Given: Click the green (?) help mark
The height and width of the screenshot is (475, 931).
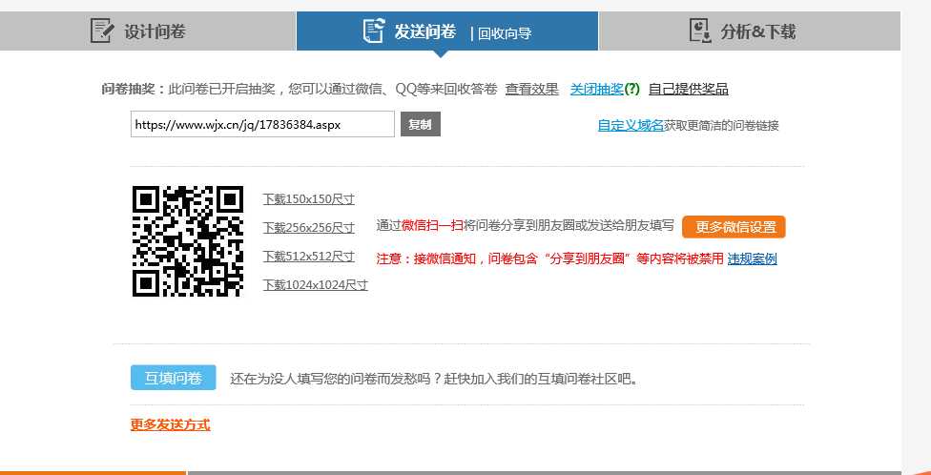Looking at the screenshot, I should [x=632, y=89].
